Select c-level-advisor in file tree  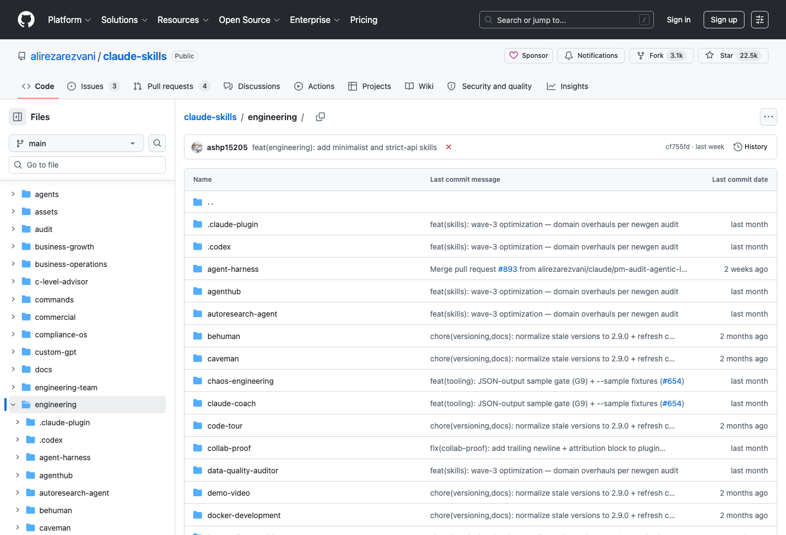click(x=61, y=282)
